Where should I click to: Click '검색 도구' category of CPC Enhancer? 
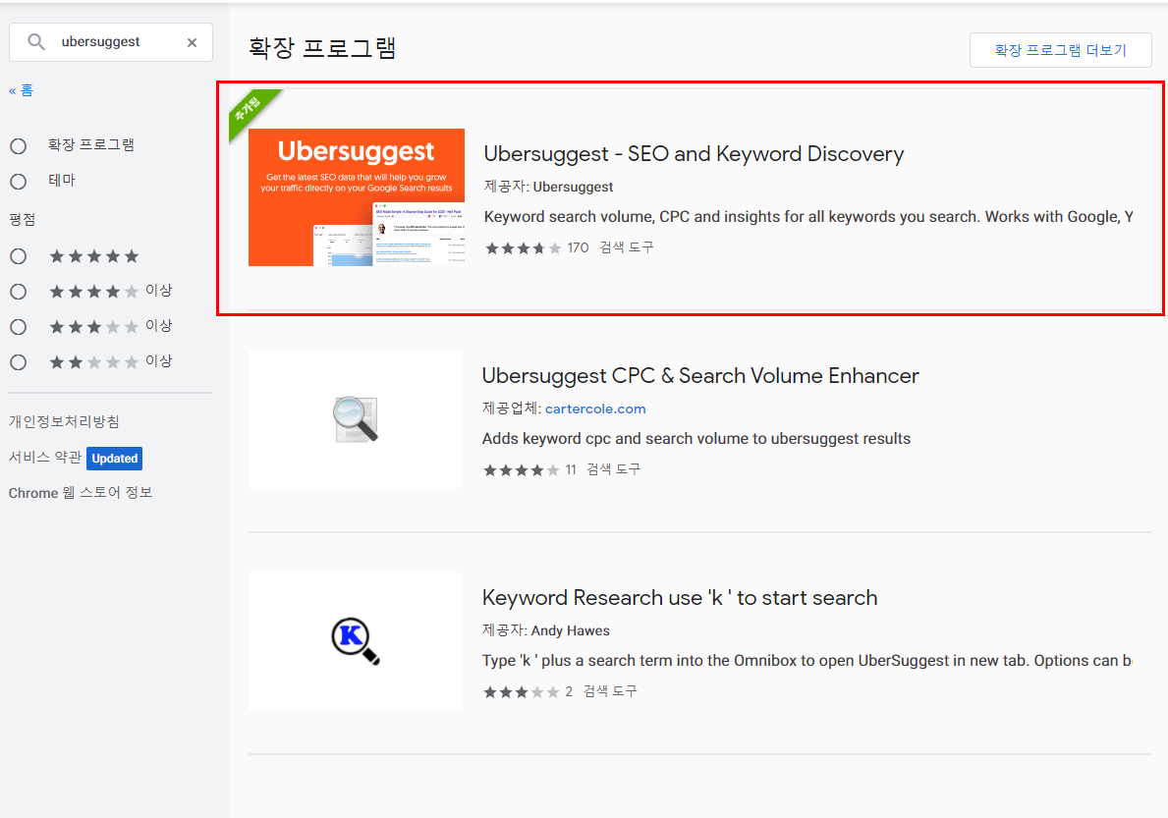coord(613,469)
